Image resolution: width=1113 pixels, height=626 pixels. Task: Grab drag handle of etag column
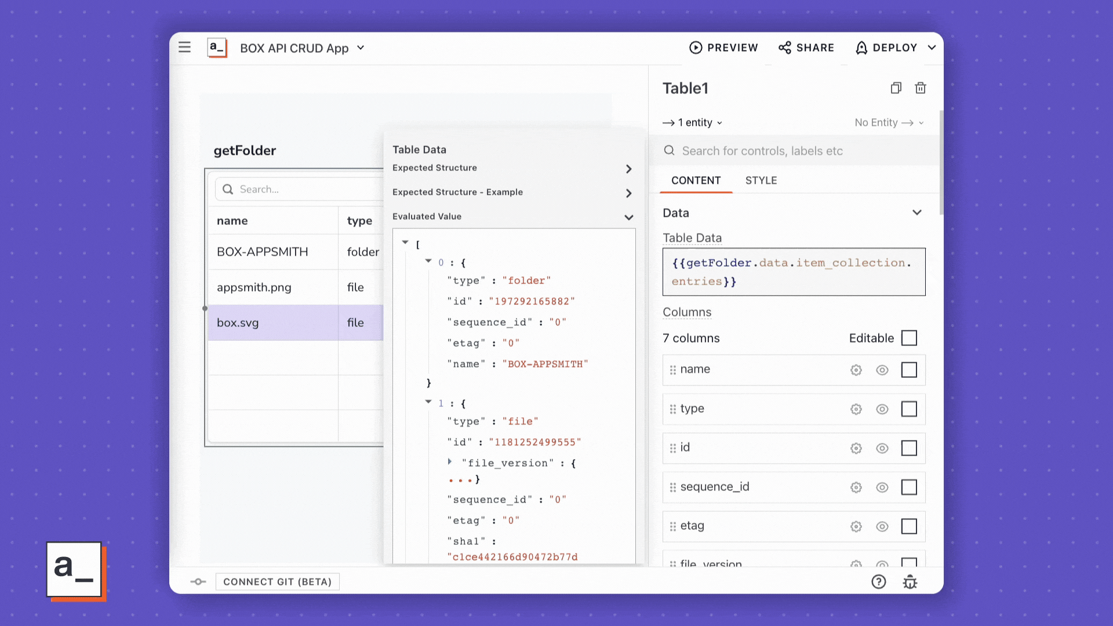click(673, 526)
